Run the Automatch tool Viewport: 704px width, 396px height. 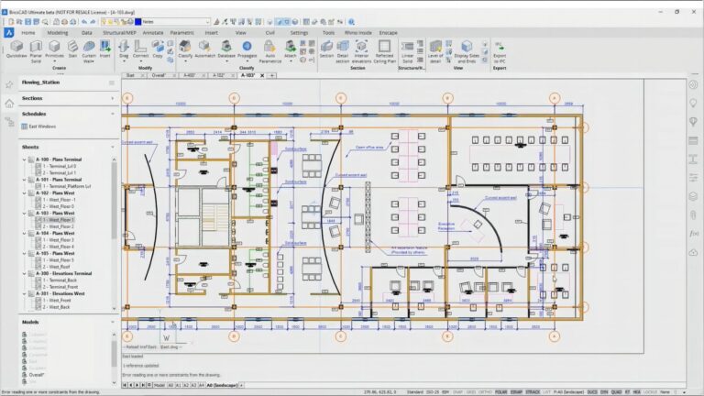click(x=204, y=49)
